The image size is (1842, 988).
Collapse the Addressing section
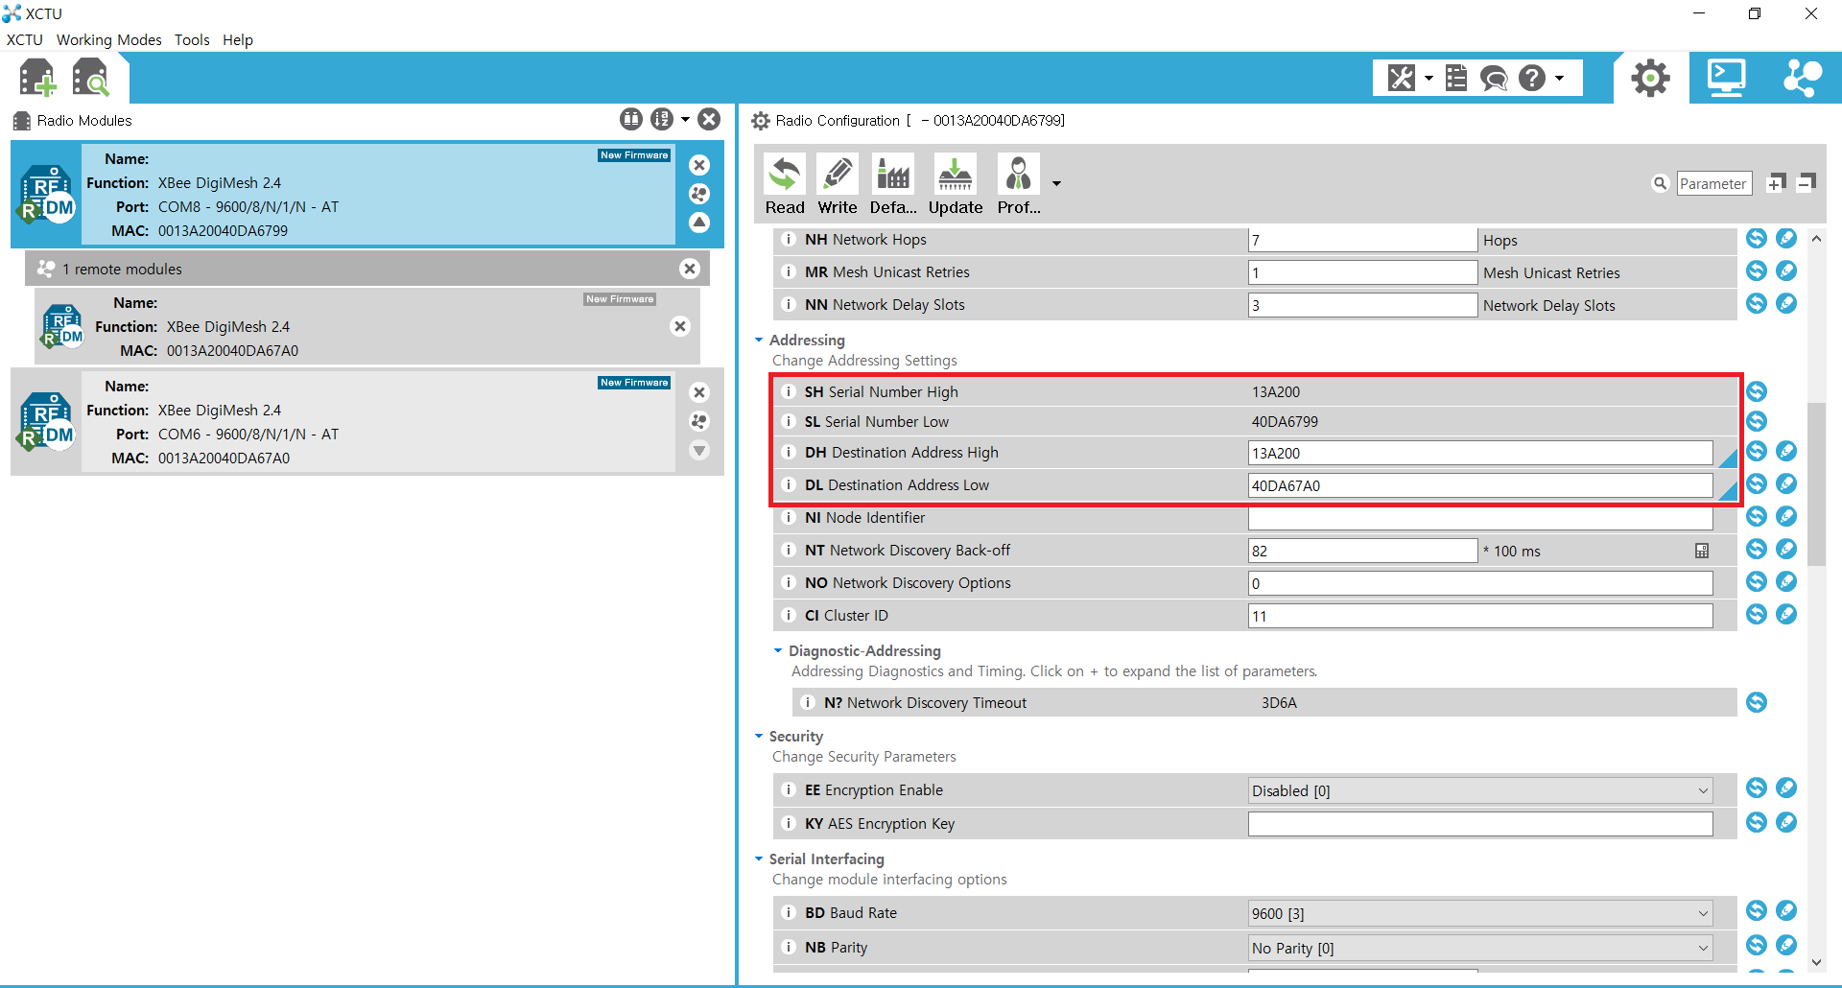pyautogui.click(x=759, y=340)
